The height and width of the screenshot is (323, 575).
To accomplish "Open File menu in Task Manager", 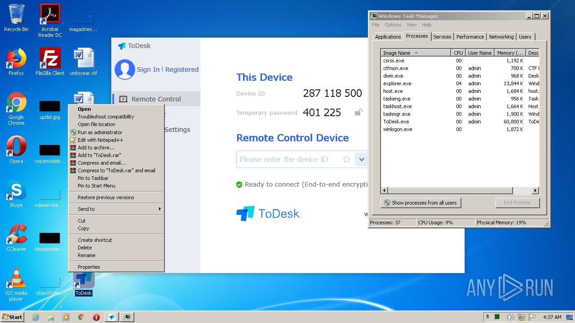I will 376,25.
